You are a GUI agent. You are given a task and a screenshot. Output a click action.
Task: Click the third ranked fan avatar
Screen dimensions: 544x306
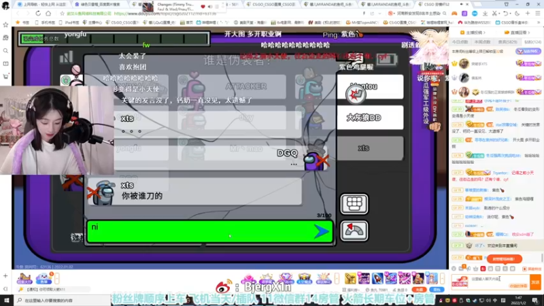pyautogui.click(x=464, y=92)
